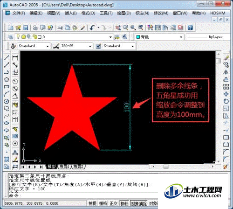This screenshot has height=209, width=233.
Task: Open the 标注(N) menu
Action: [x=142, y=13]
